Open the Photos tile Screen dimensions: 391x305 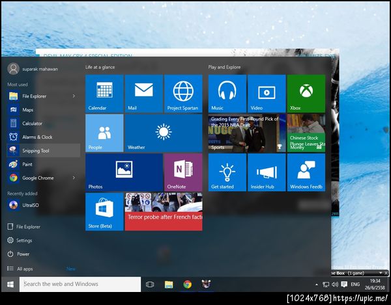[x=124, y=172]
